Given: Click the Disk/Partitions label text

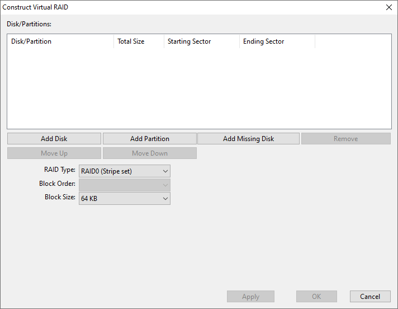Looking at the screenshot, I should (29, 24).
